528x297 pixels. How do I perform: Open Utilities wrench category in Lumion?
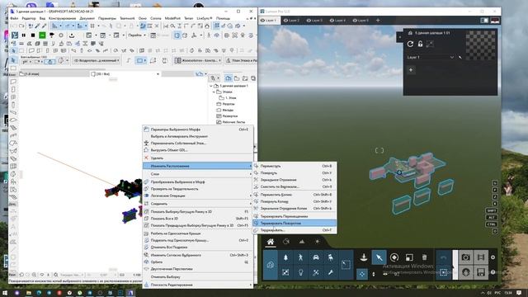click(x=331, y=272)
